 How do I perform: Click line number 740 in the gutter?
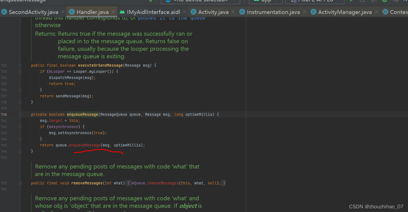4,114
